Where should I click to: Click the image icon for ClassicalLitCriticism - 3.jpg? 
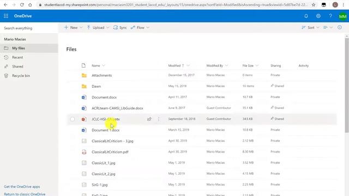(x=84, y=141)
